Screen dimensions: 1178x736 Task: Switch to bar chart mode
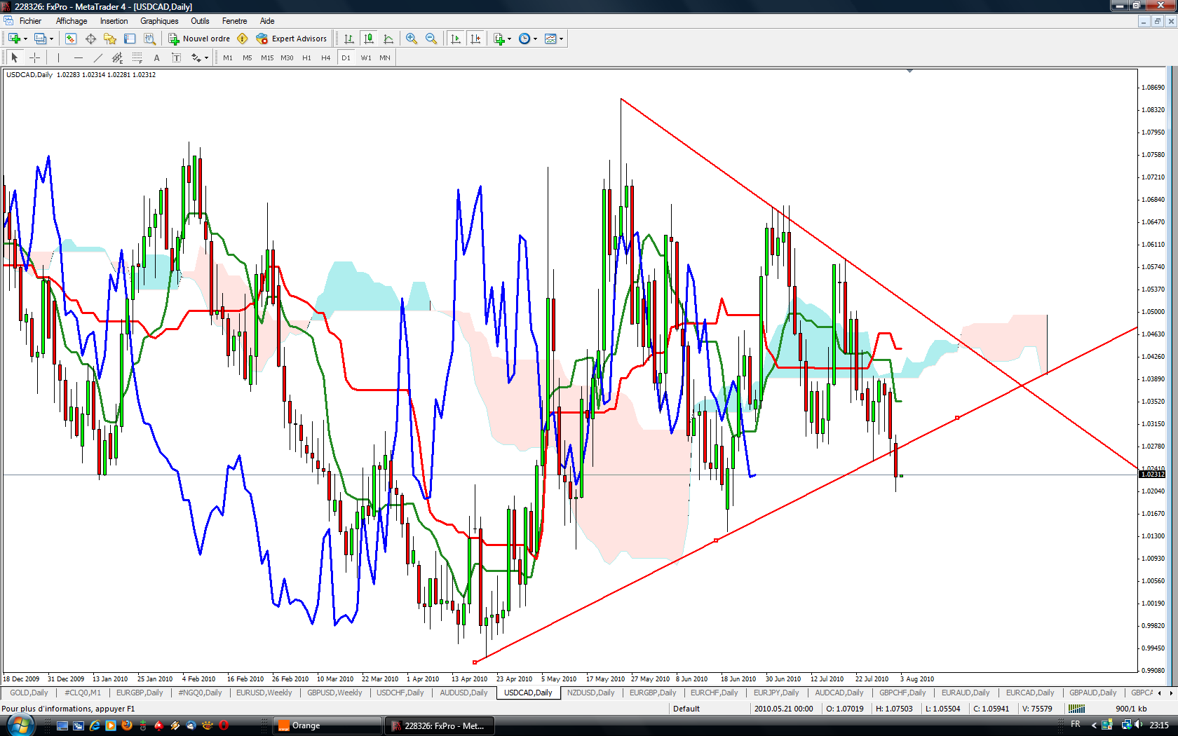pyautogui.click(x=349, y=39)
